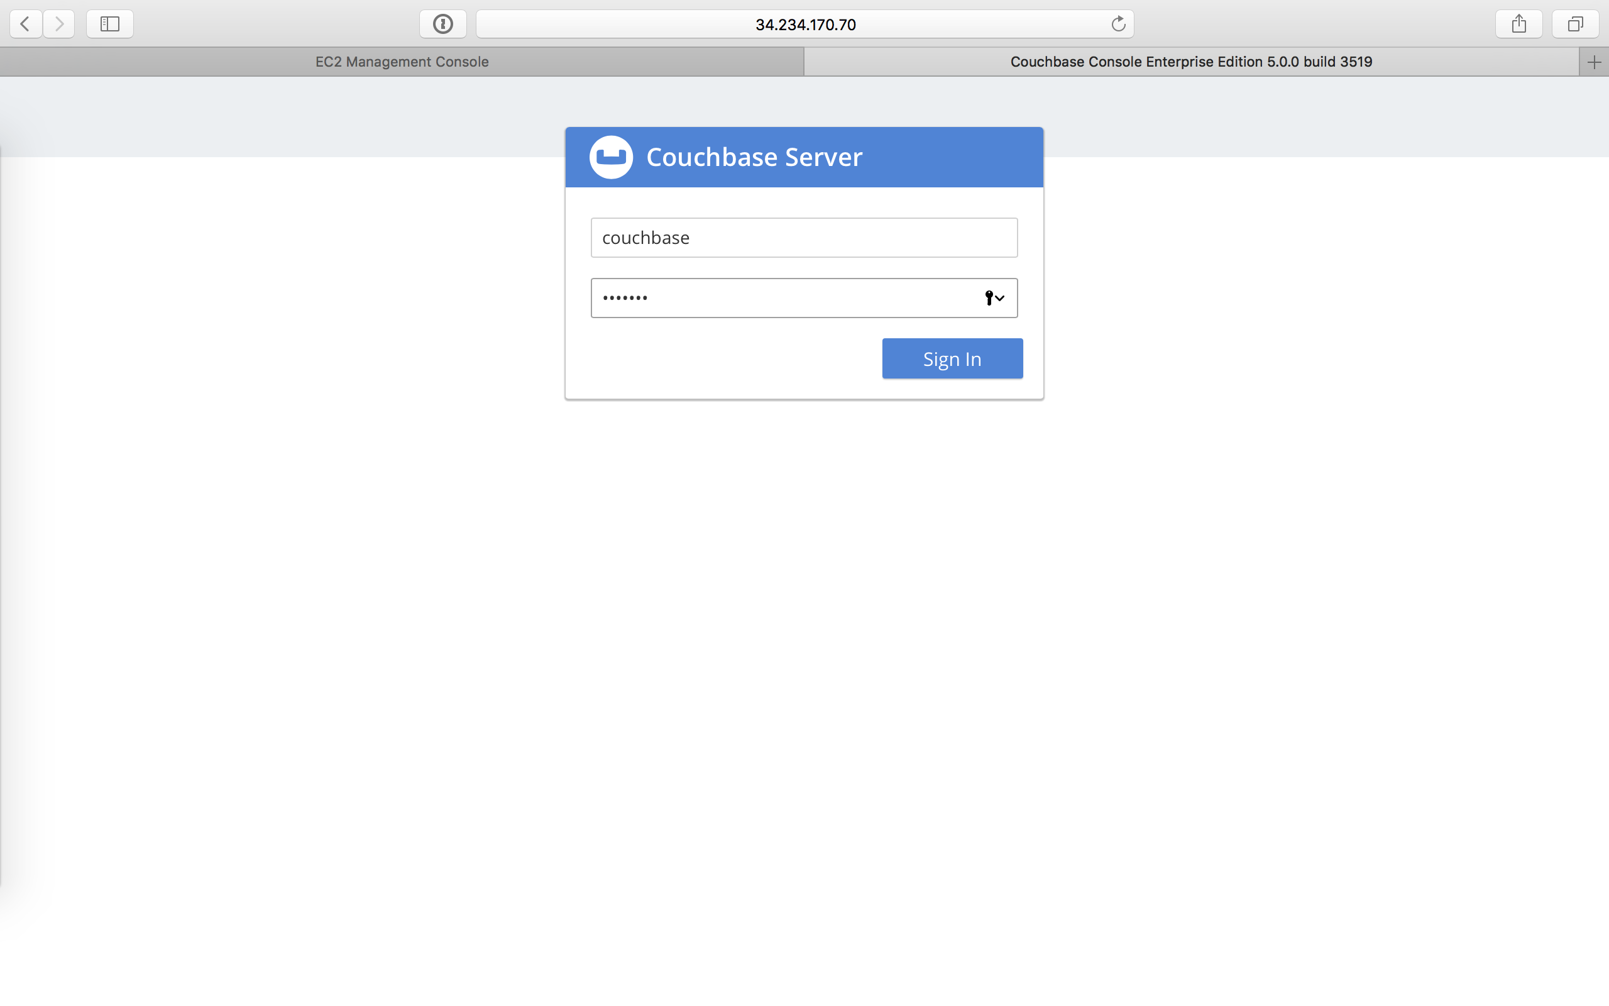Viewport: 1609px width, 1006px height.
Task: Switch to EC2 Management Console tab
Action: coord(402,62)
